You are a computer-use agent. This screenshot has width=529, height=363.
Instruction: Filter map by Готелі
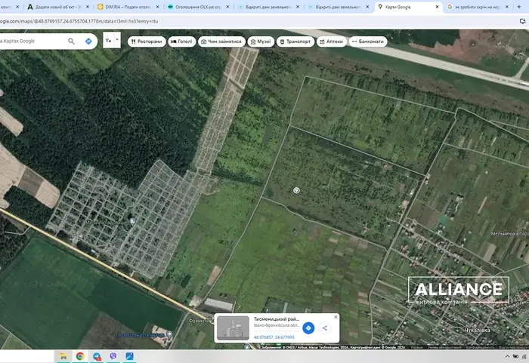[182, 42]
